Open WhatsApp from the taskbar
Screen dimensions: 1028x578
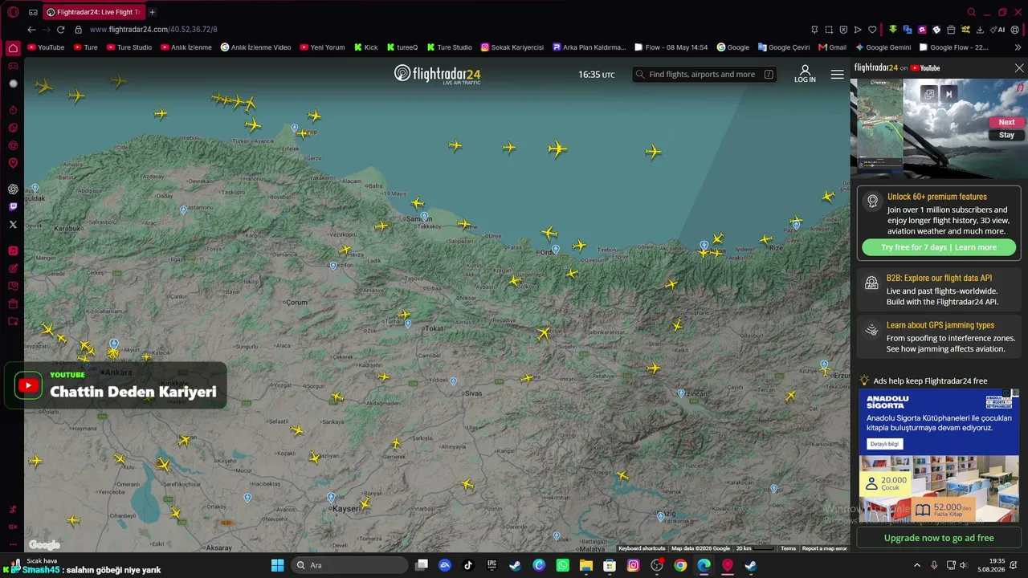pyautogui.click(x=562, y=565)
